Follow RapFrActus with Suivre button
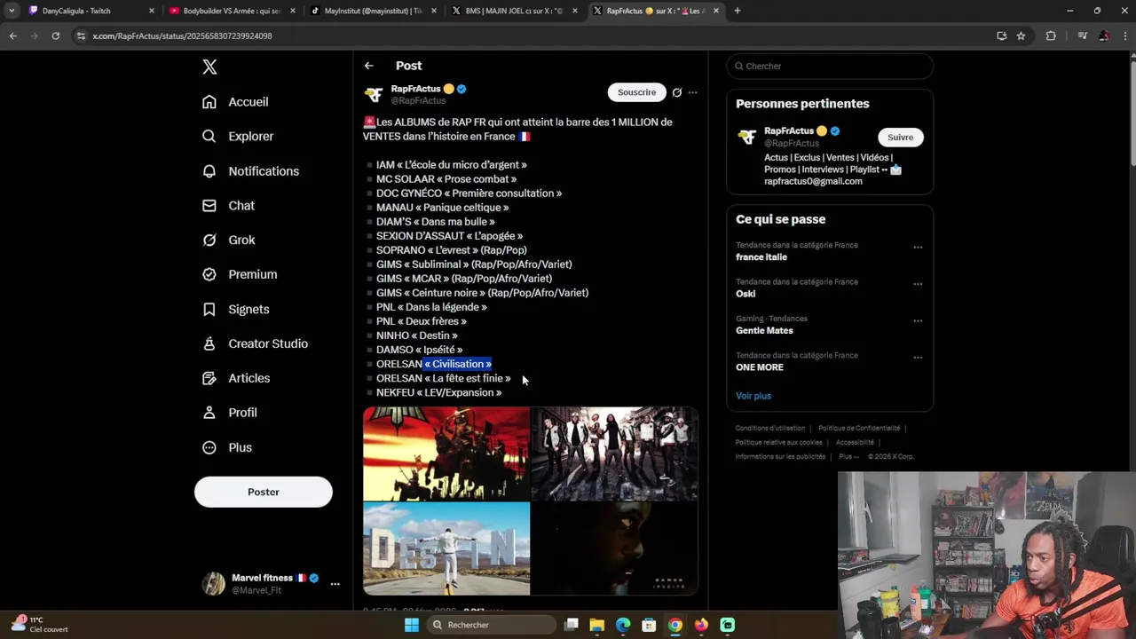Image resolution: width=1136 pixels, height=639 pixels. point(900,138)
